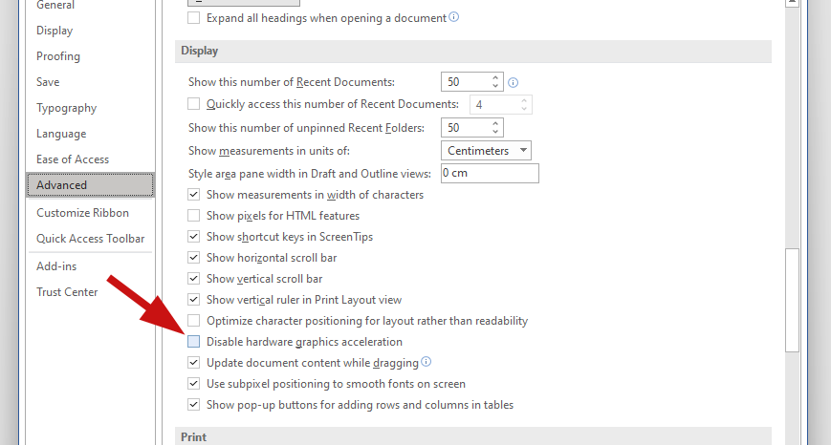
Task: Toggle Use subpixel positioning to smooth fonts
Action: click(193, 384)
